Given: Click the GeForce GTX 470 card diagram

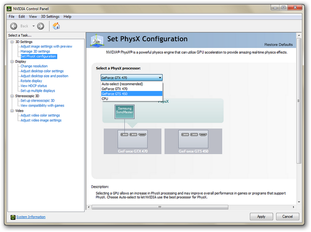Looking at the screenshot, I should click(x=133, y=141).
